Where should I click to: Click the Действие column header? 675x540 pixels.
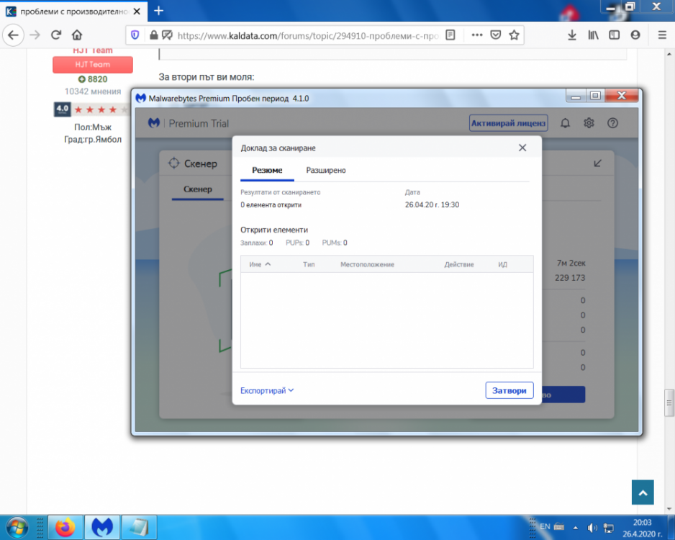459,264
